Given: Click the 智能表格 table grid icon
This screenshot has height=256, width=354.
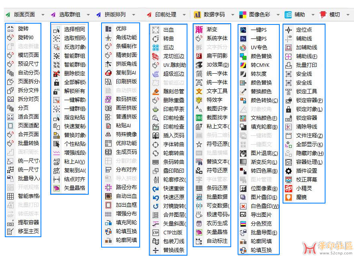Looking at the screenshot, I should tap(10, 196).
